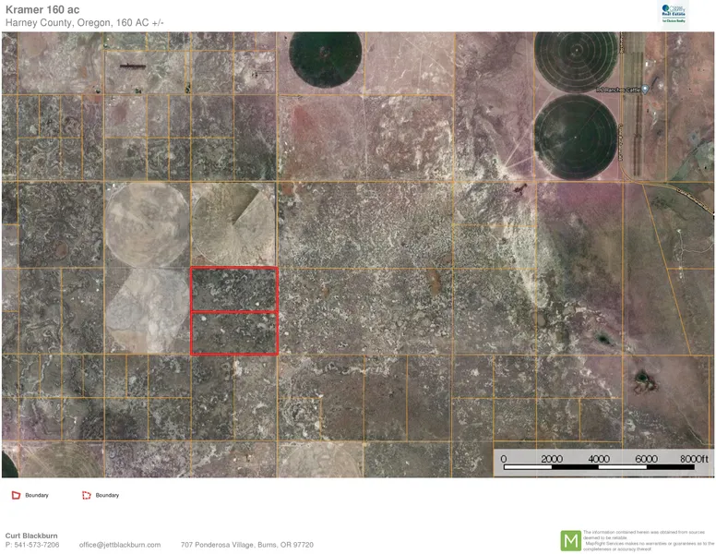Viewport: 716px width, 554px height.
Task: Click the green MapRight M logo
Action: pyautogui.click(x=571, y=540)
